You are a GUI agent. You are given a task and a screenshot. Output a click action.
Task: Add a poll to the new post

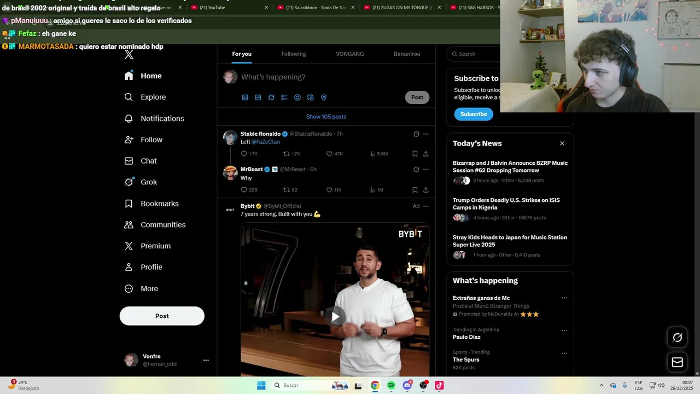[284, 97]
